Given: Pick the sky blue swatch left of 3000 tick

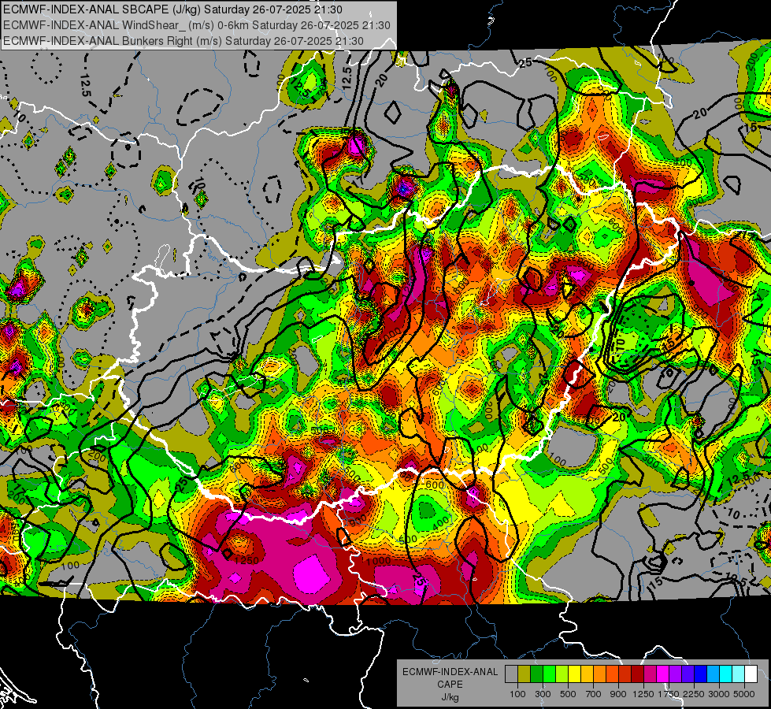Looking at the screenshot, I should 713,674.
